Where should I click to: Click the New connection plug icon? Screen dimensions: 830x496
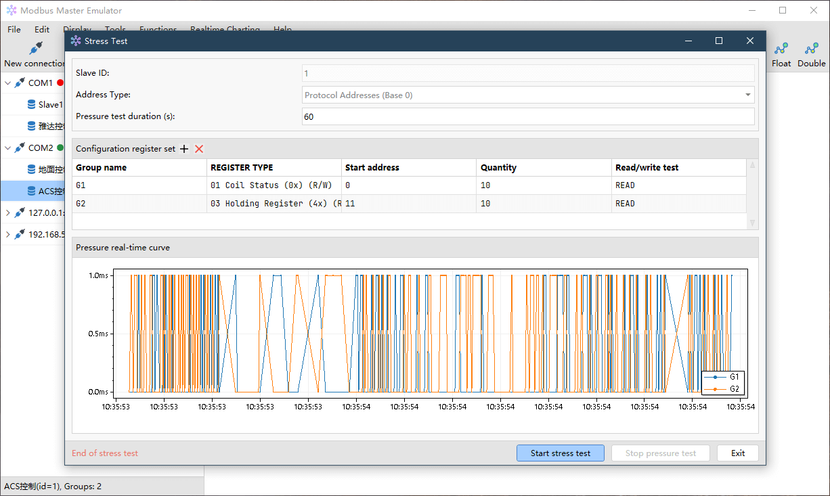coord(36,48)
